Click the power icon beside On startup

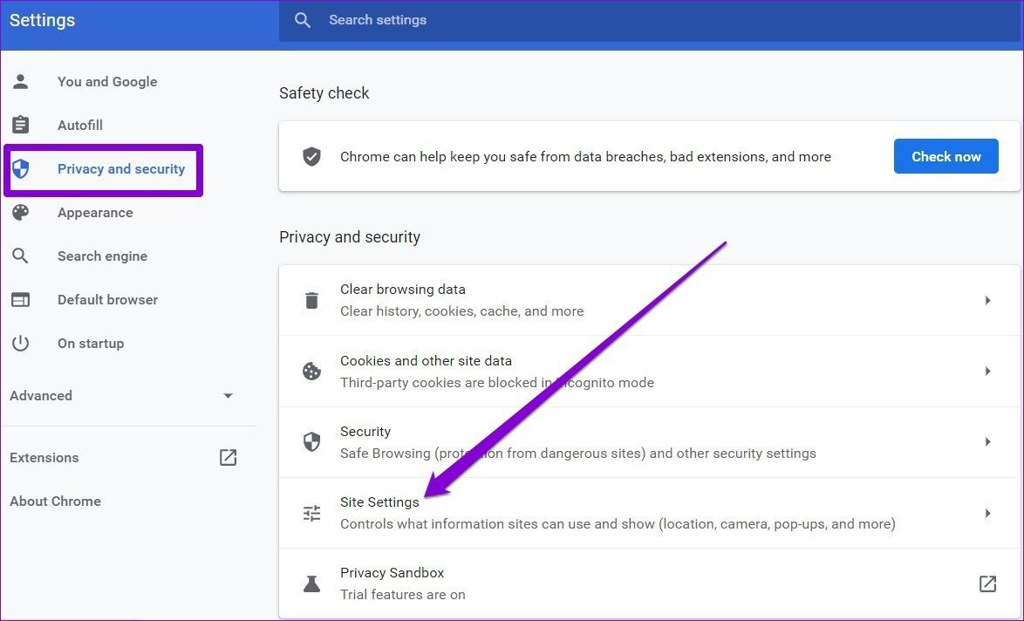[x=21, y=344]
